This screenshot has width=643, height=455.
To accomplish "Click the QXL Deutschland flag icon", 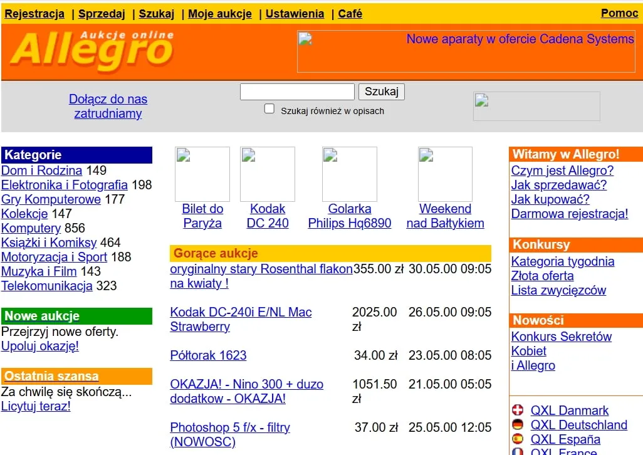I will 518,425.
